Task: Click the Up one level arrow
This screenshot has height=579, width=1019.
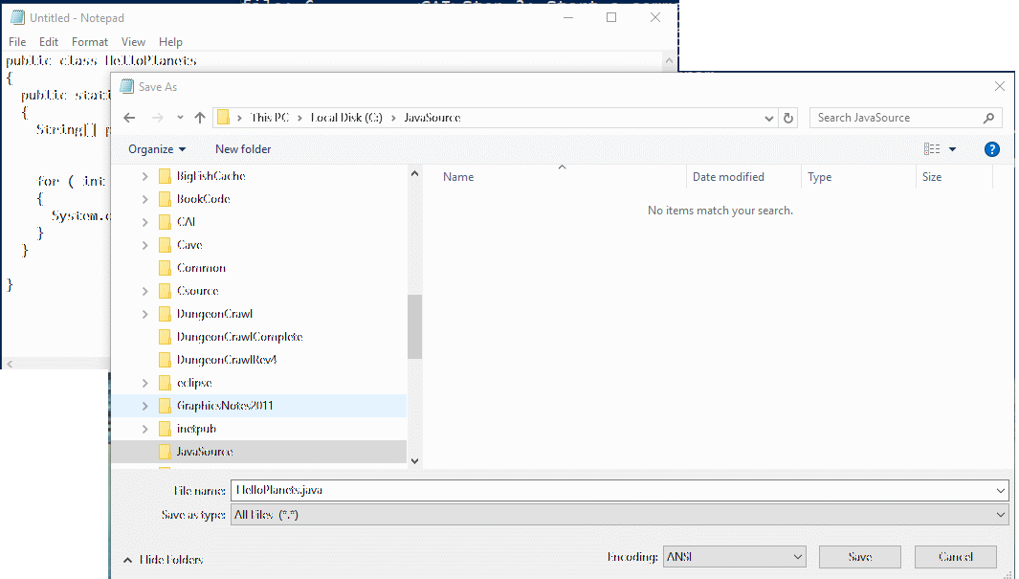Action: point(199,118)
